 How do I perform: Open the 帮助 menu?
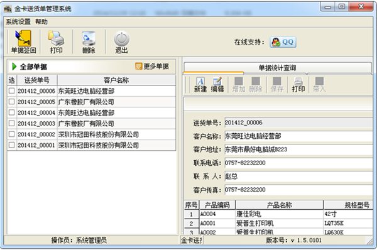(x=41, y=22)
